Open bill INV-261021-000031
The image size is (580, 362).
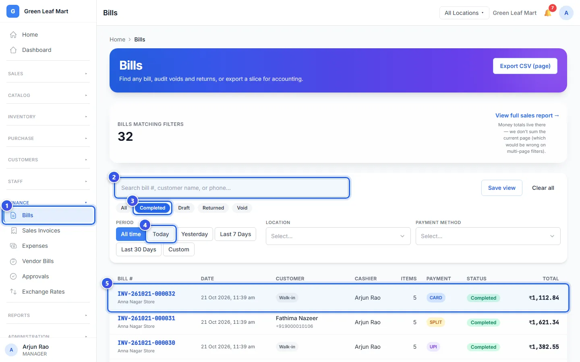[146, 318]
